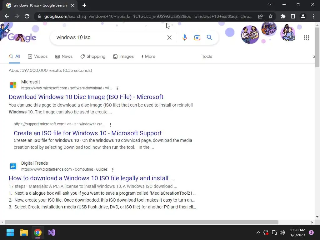
Task: Open Download Windows 10 Disc Image link
Action: click(x=86, y=97)
